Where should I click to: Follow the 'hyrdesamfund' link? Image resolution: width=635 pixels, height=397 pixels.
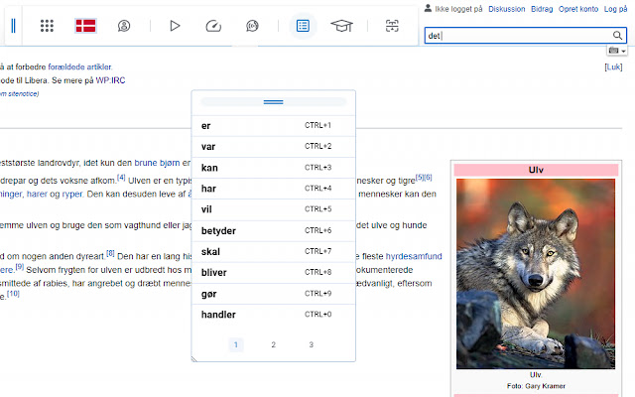tap(414, 256)
